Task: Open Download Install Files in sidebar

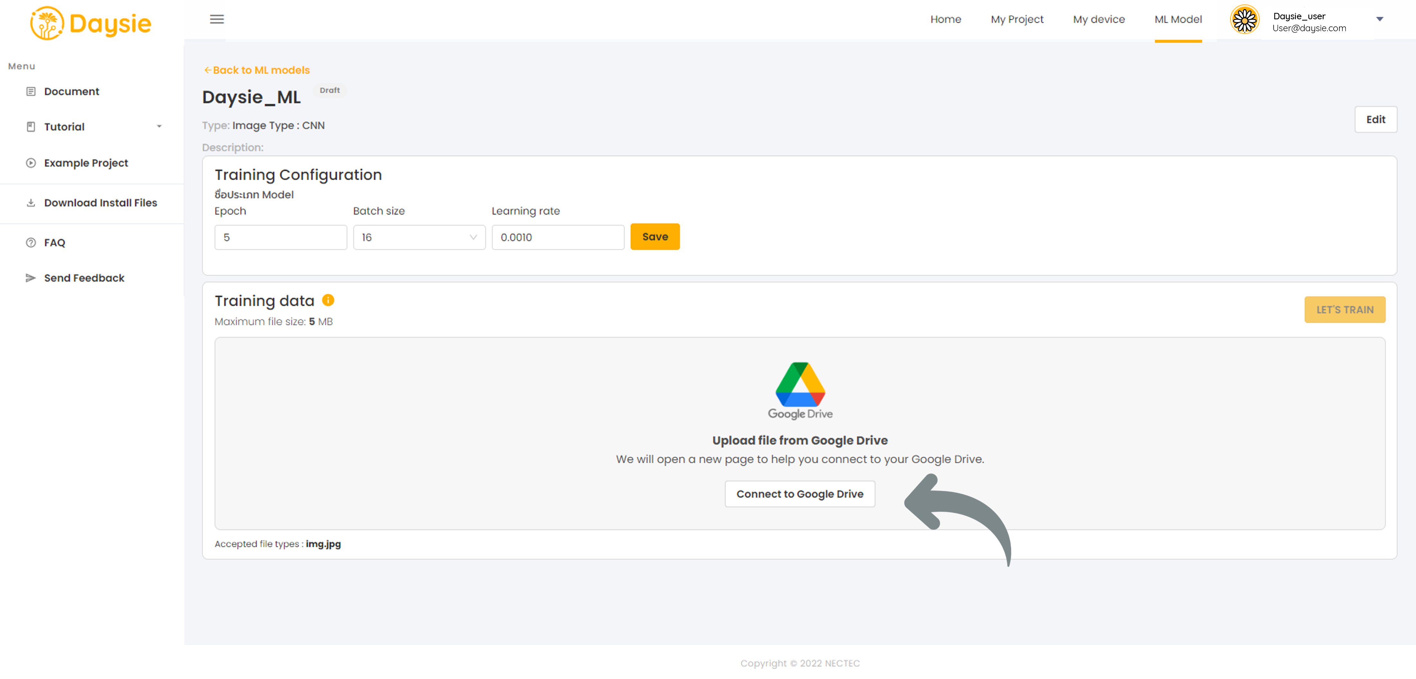Action: tap(101, 203)
